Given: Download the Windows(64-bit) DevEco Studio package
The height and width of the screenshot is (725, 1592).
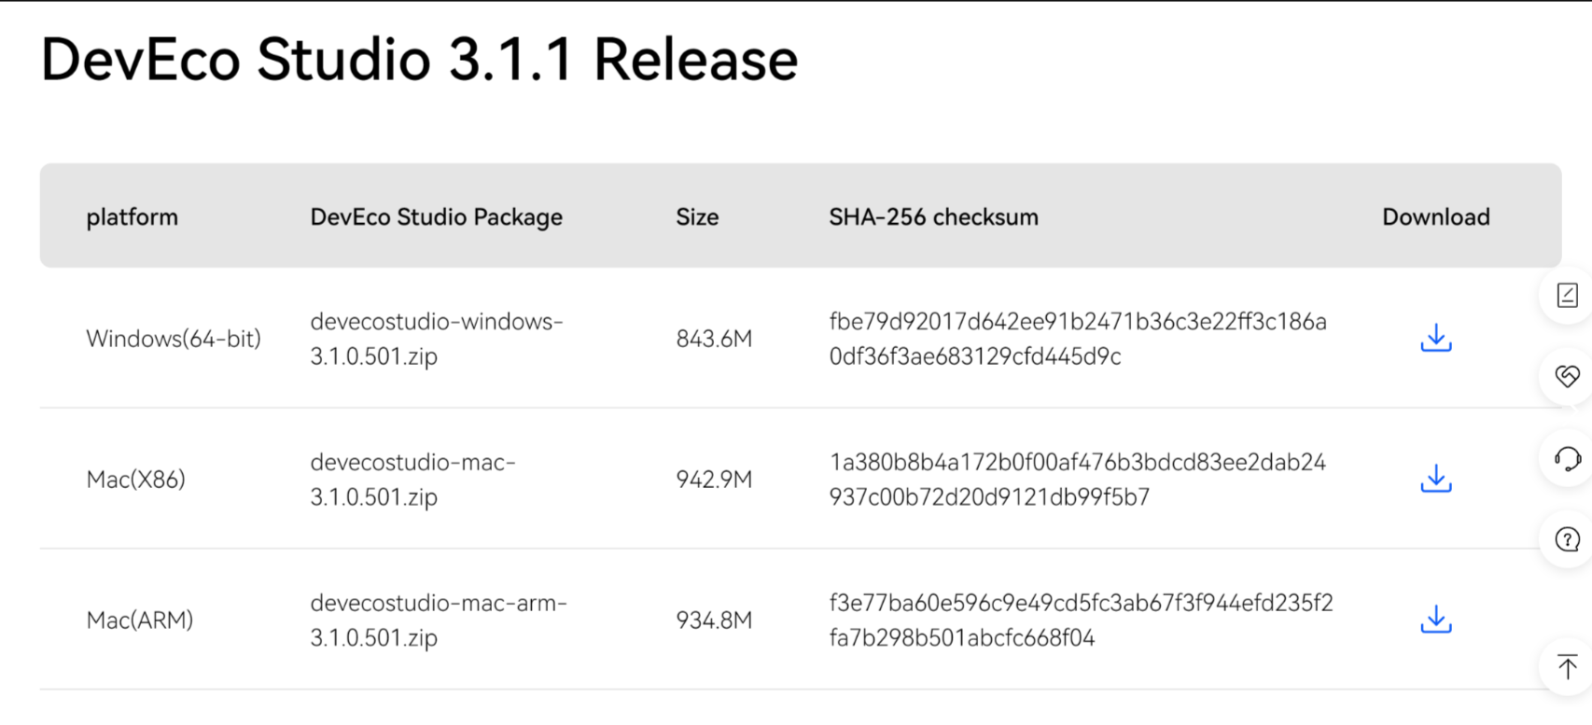Looking at the screenshot, I should (1435, 338).
